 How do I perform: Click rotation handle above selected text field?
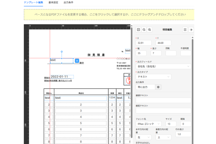point(62,52)
